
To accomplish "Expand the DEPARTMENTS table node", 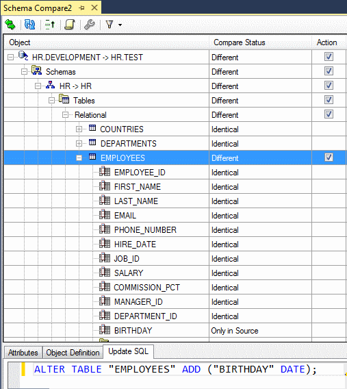I will [79, 144].
